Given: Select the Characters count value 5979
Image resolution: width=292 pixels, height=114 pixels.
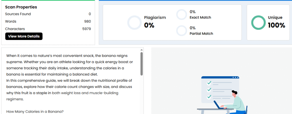Looking at the screenshot, I should point(86,29).
